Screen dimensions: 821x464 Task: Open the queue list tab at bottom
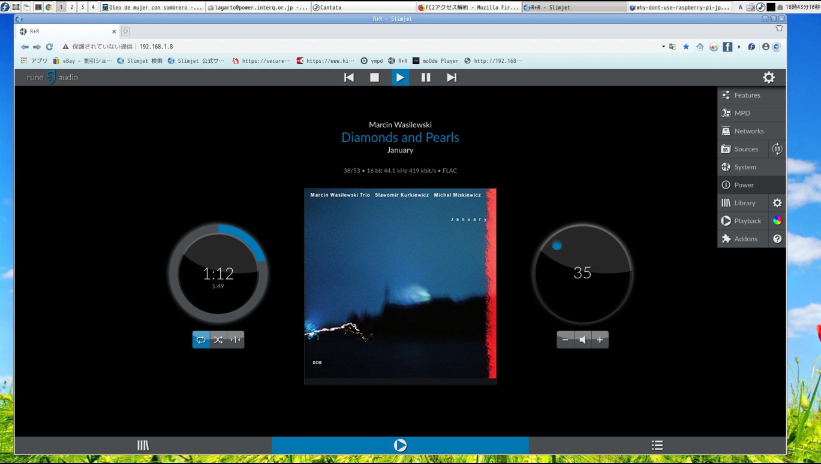pyautogui.click(x=657, y=445)
